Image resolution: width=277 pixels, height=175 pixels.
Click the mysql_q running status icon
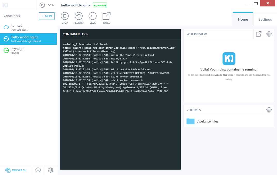coord(6,50)
